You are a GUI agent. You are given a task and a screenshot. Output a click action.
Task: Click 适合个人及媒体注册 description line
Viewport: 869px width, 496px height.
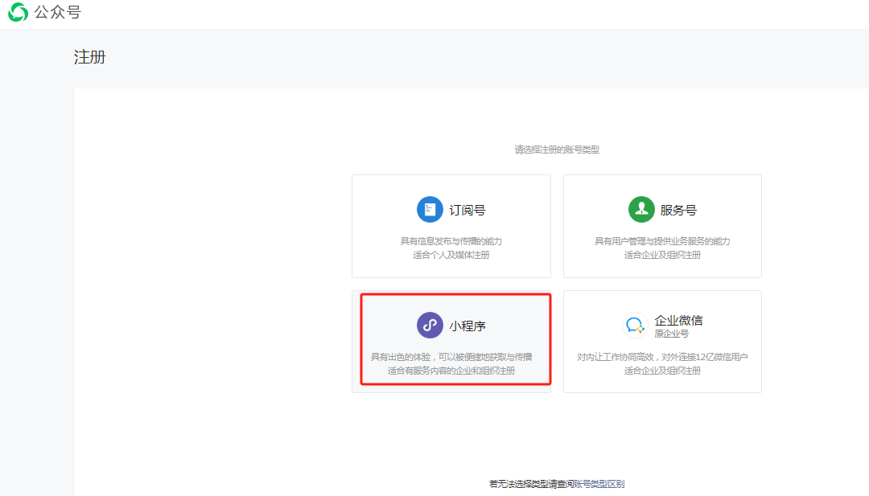[451, 255]
